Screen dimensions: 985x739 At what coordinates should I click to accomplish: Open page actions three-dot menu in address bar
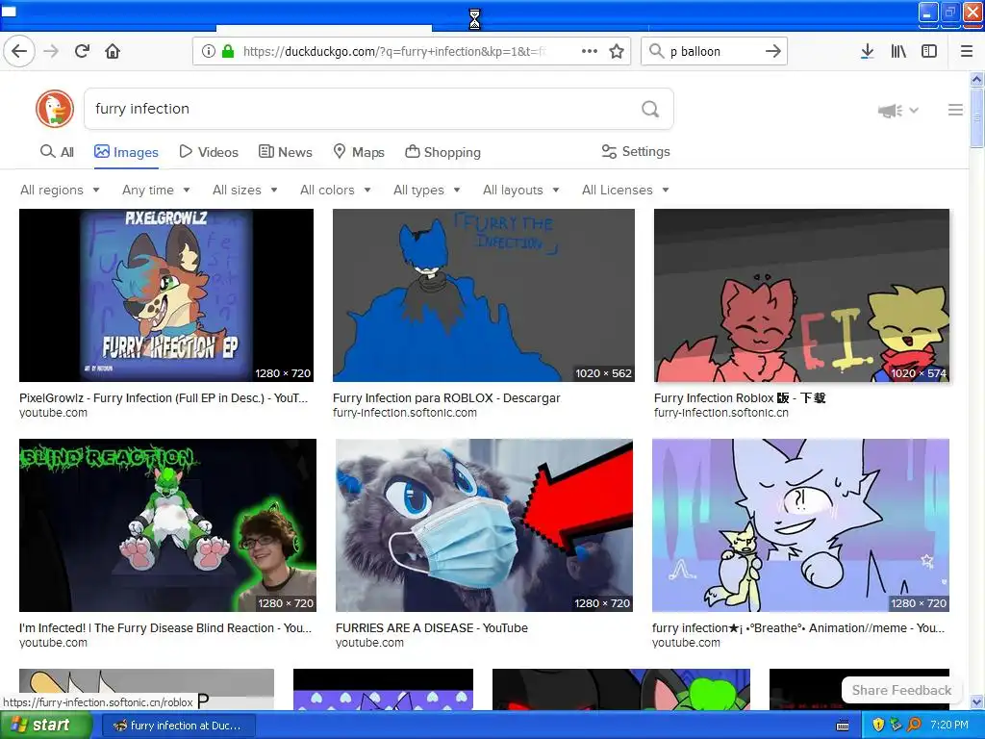[590, 51]
